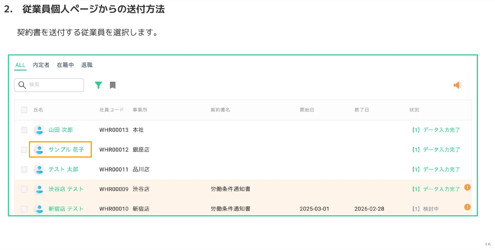495x250 pixels.
Task: Click the 氏名 column header
Action: [x=38, y=110]
